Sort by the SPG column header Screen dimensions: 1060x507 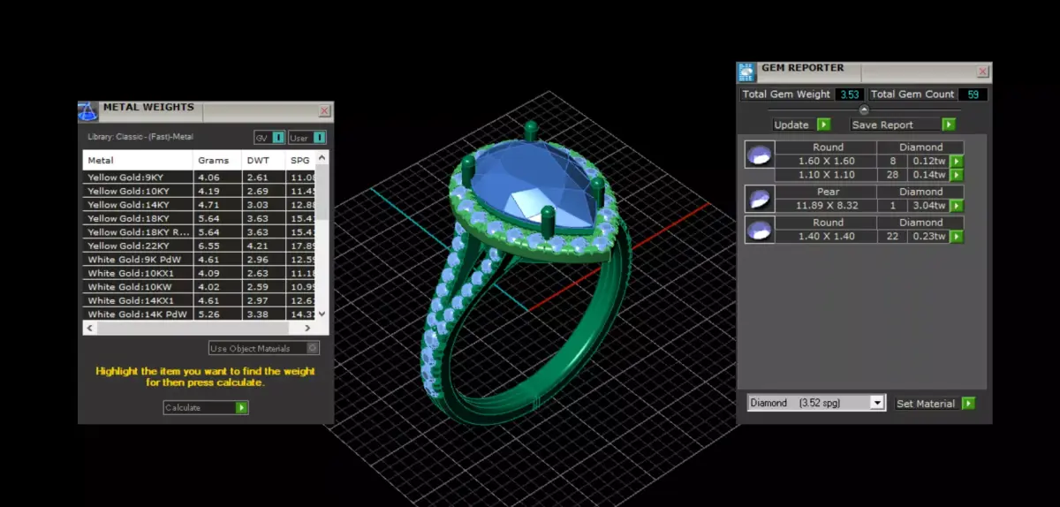(x=300, y=160)
